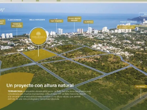Click the Olímpica location label
This screenshot has width=147, height=110.
tap(88, 22)
